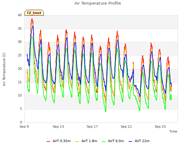Click the Sep 9 x-axis tick label
The image size is (196, 147).
click(24, 126)
